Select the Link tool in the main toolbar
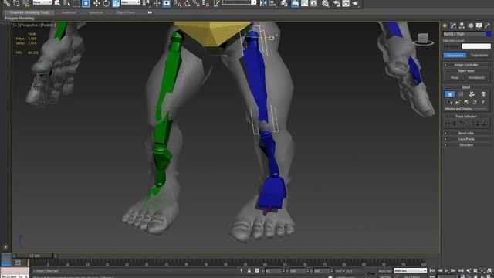This screenshot has height=278, width=494. [7, 3]
